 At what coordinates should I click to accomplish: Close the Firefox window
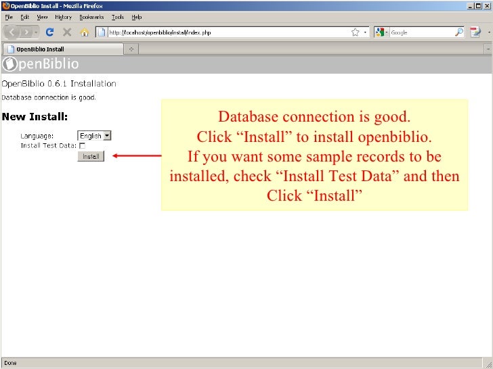coord(487,5)
